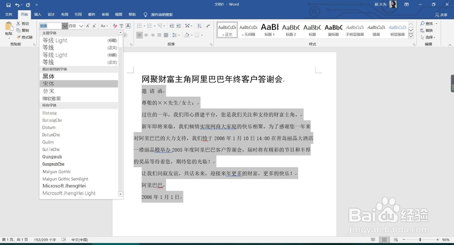Switch to the 布局 (Layout) tab
The width and height of the screenshot is (454, 245).
64,15
